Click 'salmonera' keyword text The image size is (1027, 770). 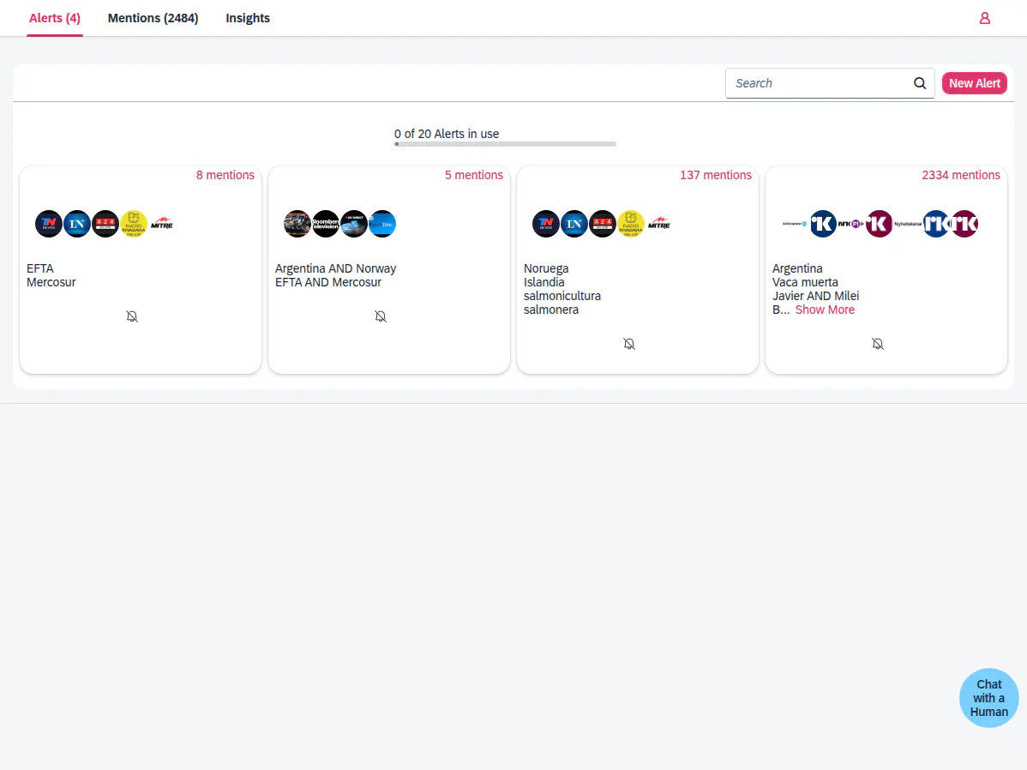(551, 310)
